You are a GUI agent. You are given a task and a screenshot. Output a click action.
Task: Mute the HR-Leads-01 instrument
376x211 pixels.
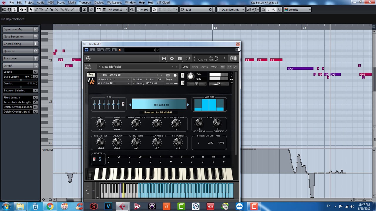(x=182, y=83)
